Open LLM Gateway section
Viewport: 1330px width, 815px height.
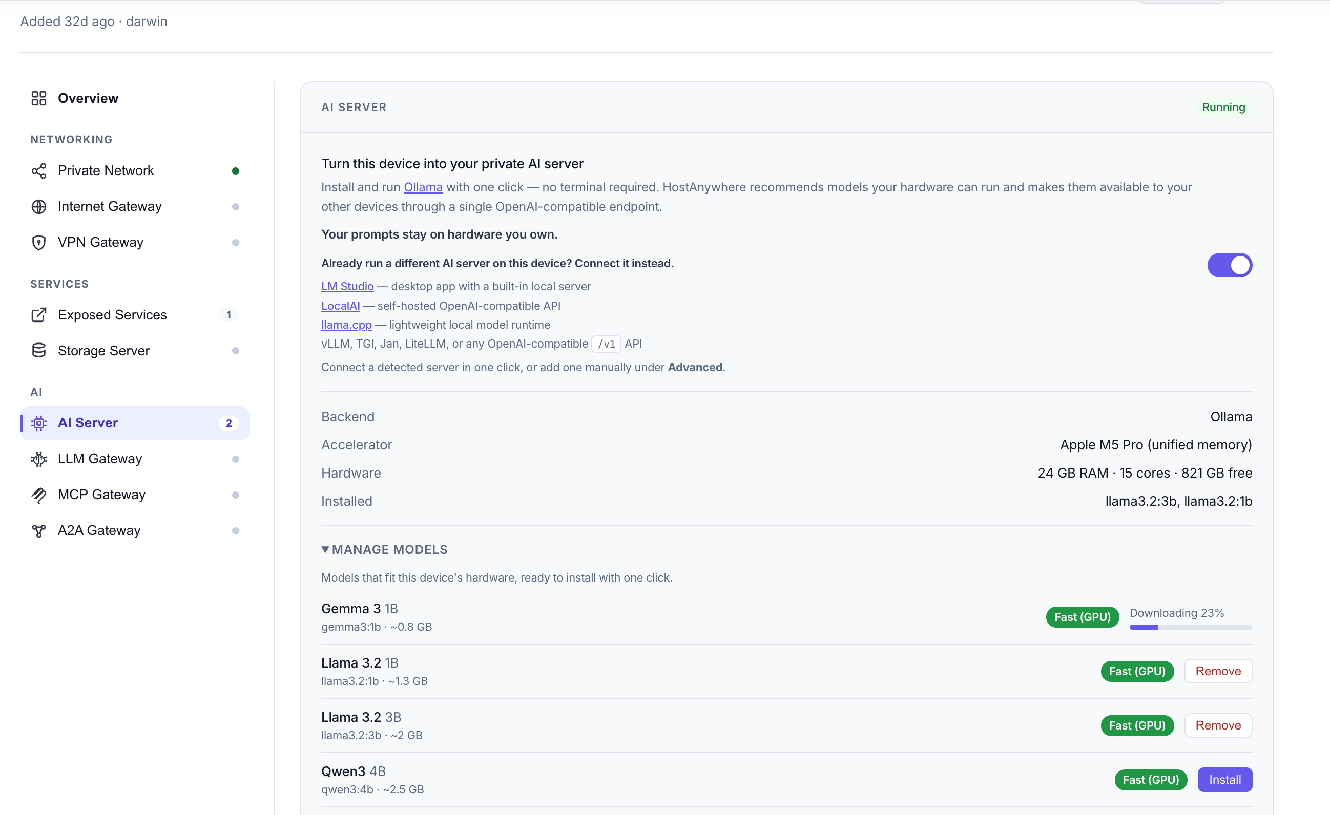[x=135, y=459]
